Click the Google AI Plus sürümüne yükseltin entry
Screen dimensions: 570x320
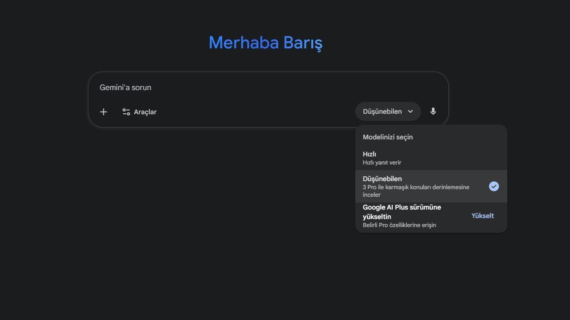tap(402, 211)
